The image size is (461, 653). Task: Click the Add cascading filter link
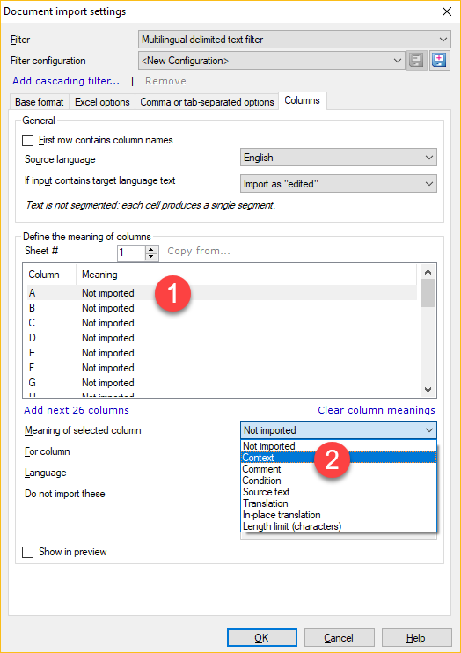[x=66, y=81]
